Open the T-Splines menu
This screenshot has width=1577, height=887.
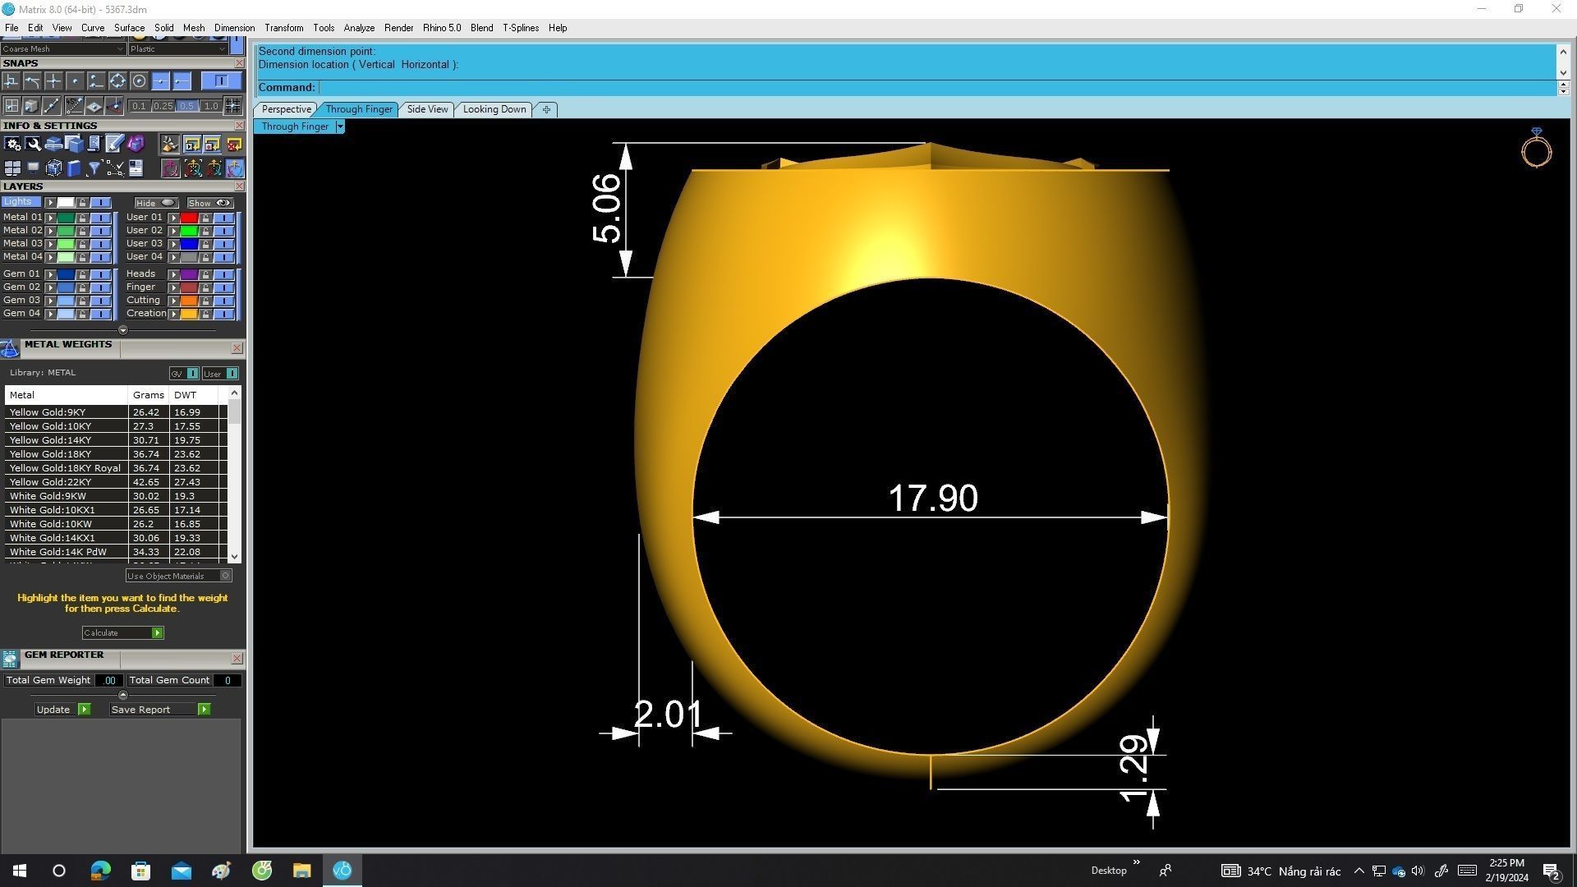[x=521, y=28]
